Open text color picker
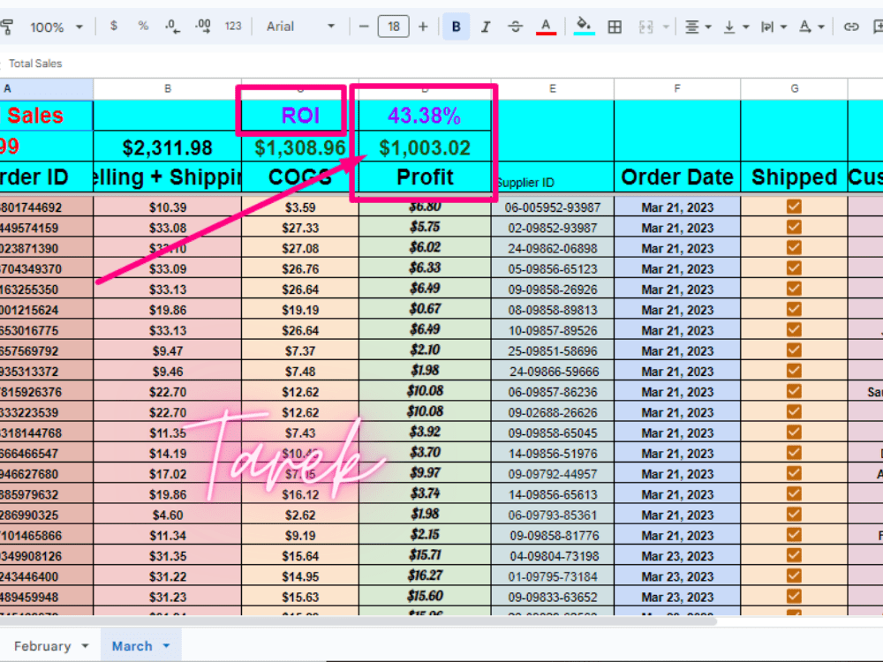 pos(546,26)
